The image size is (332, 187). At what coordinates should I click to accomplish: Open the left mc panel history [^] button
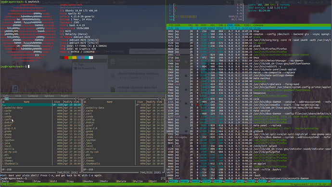tap(77, 99)
